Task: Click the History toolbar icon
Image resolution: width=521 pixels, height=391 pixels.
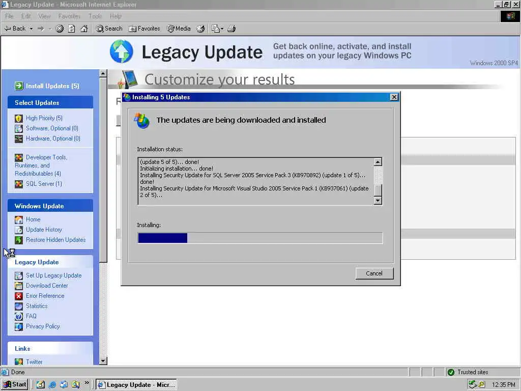Action: (200, 29)
